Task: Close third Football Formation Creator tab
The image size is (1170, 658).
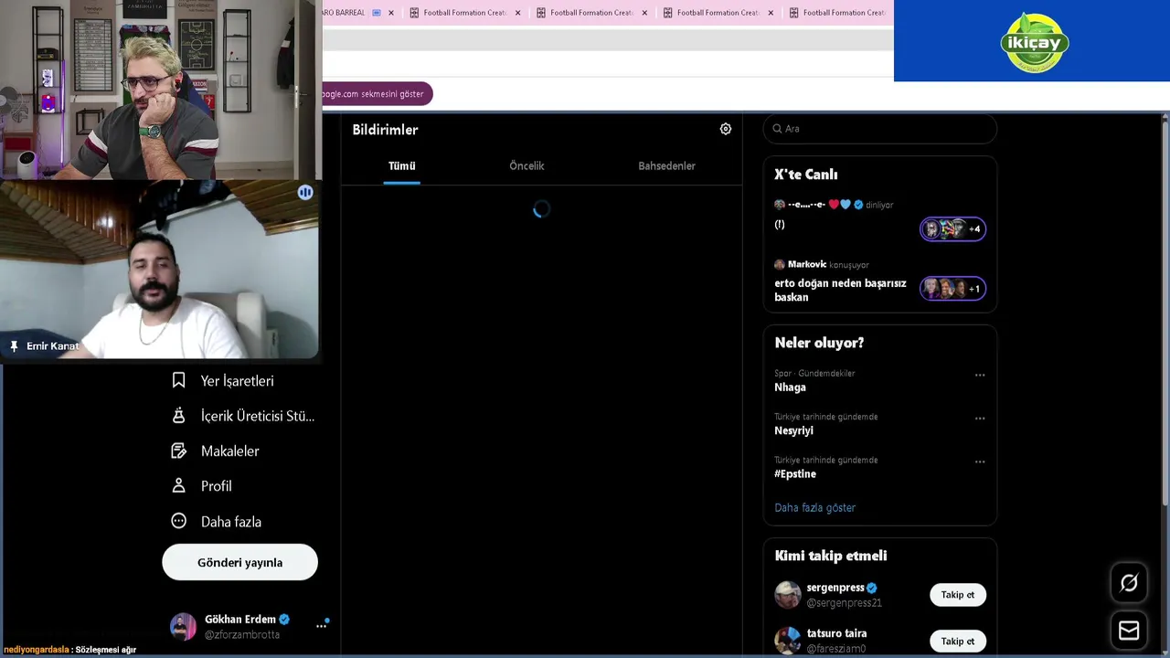Action: pos(771,13)
